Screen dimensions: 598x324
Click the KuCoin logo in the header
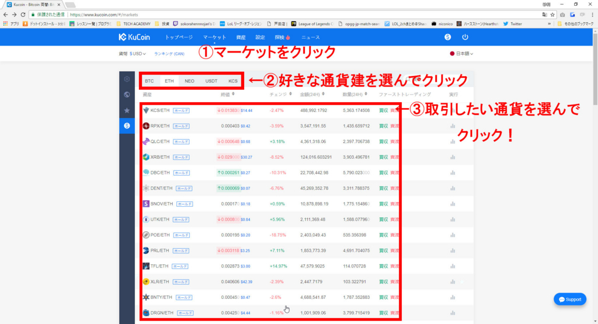134,37
